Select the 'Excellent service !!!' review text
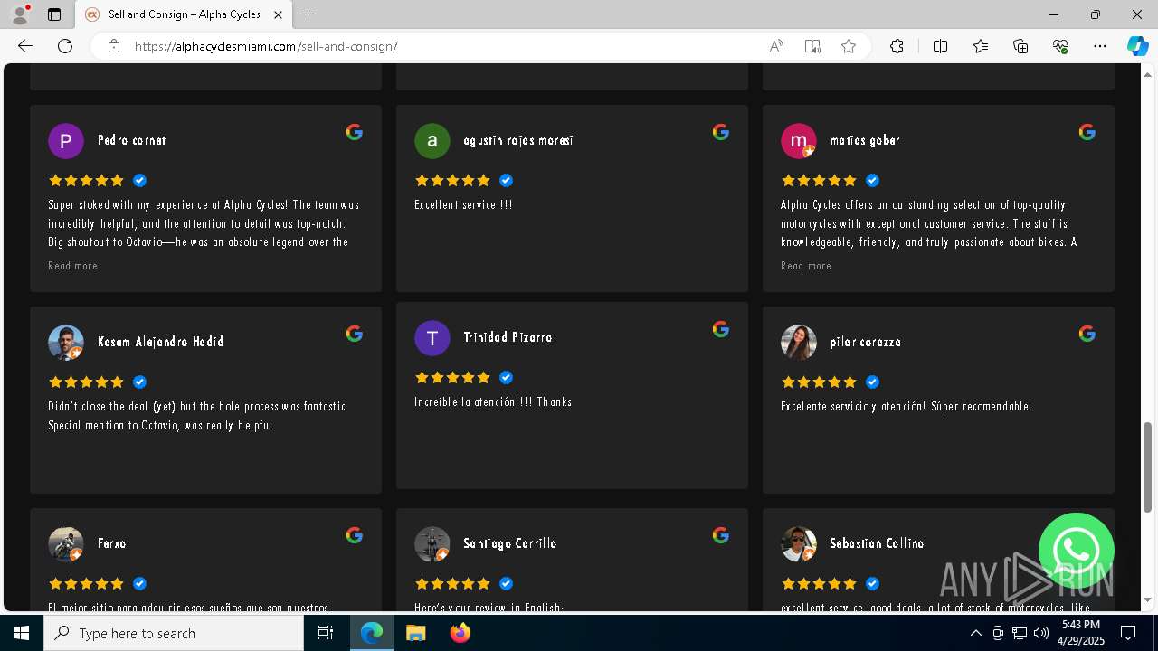Viewport: 1158px width, 651px height. tap(463, 205)
